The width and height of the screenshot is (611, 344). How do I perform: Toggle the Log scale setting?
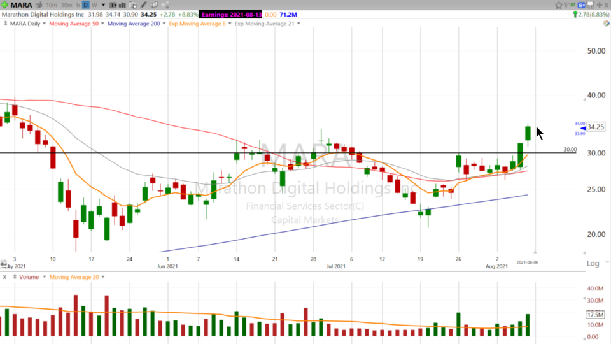[x=593, y=263]
